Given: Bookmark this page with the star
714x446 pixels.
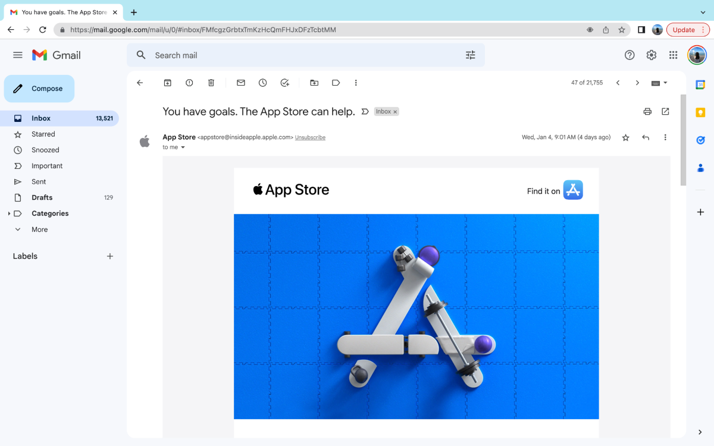Looking at the screenshot, I should click(x=622, y=30).
